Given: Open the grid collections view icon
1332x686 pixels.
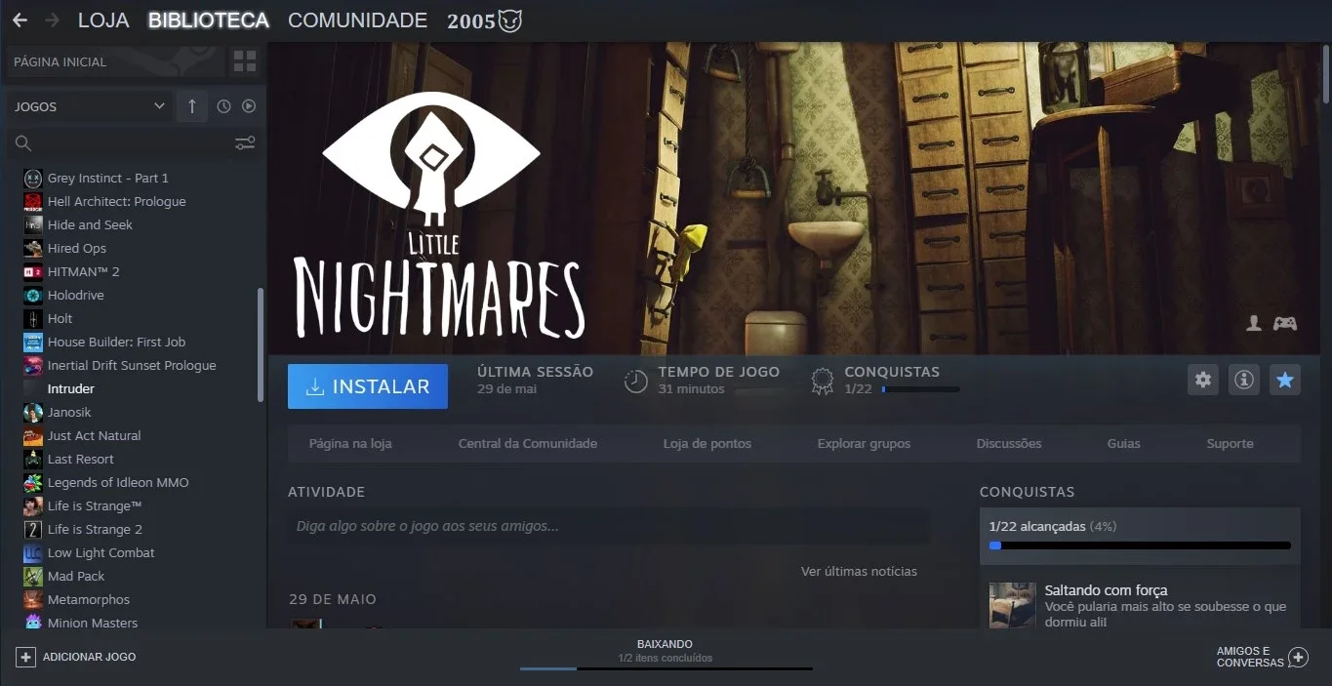Looking at the screenshot, I should coord(245,61).
